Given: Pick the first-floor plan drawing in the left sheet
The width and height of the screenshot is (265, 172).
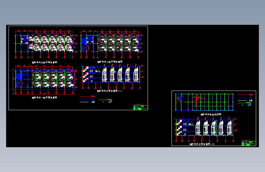Looking at the screenshot, I should click(x=45, y=80).
